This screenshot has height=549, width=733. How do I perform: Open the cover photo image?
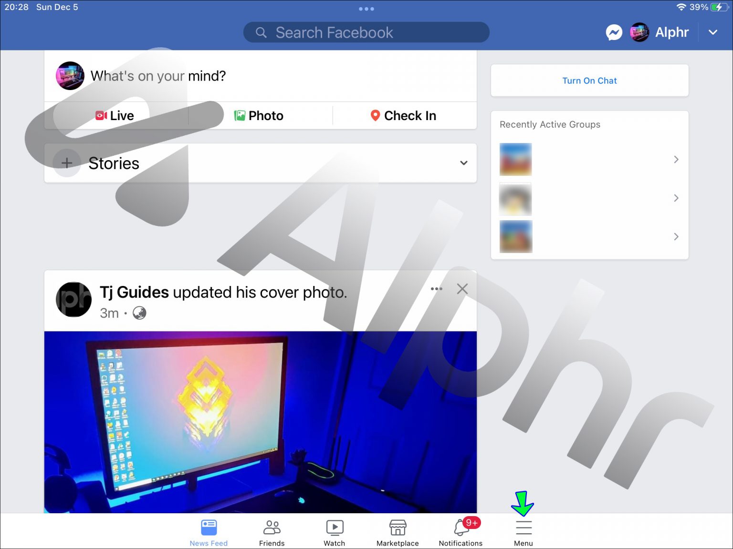pyautogui.click(x=261, y=422)
